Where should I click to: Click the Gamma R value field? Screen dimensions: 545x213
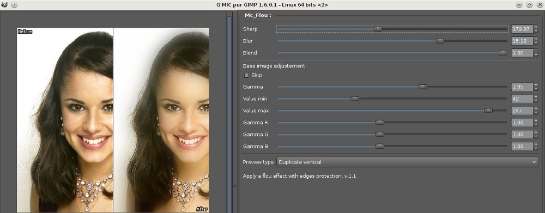[523, 122]
